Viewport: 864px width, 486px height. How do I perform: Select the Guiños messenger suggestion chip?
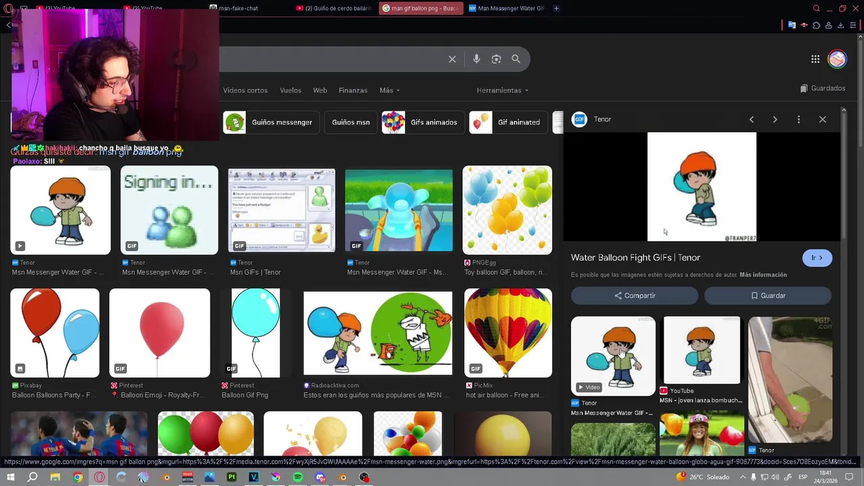coord(271,122)
